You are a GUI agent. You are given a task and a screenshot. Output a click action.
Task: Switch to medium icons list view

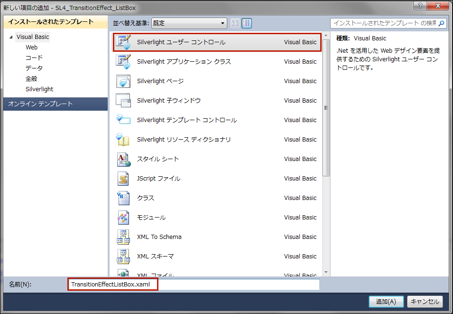[247, 23]
